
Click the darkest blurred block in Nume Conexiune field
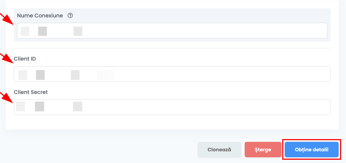point(43,31)
